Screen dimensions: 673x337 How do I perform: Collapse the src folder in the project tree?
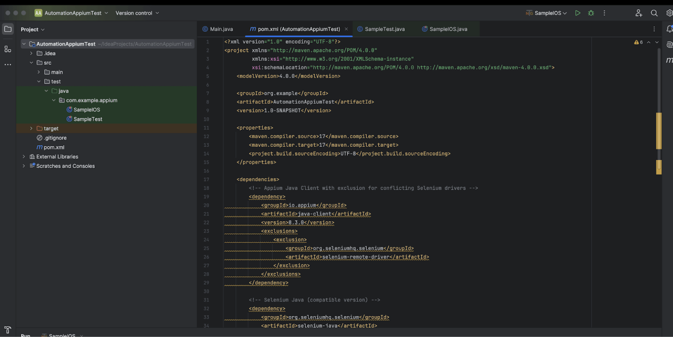click(x=31, y=63)
